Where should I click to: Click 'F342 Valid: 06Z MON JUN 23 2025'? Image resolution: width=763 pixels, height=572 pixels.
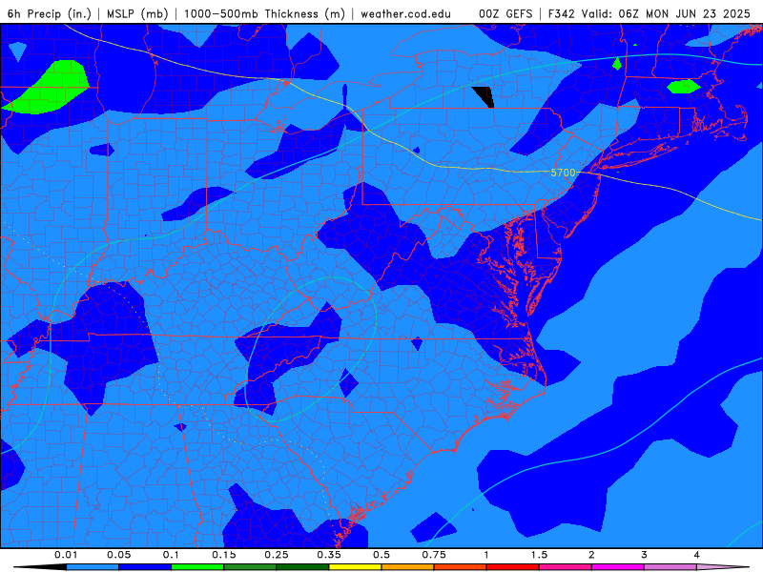(x=650, y=13)
